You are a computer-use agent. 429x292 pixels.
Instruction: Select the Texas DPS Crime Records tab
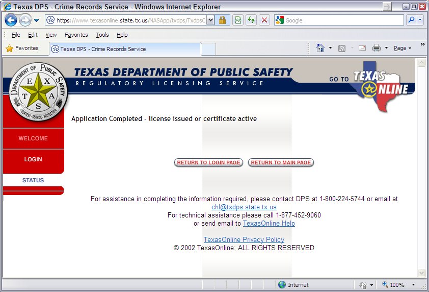125,49
